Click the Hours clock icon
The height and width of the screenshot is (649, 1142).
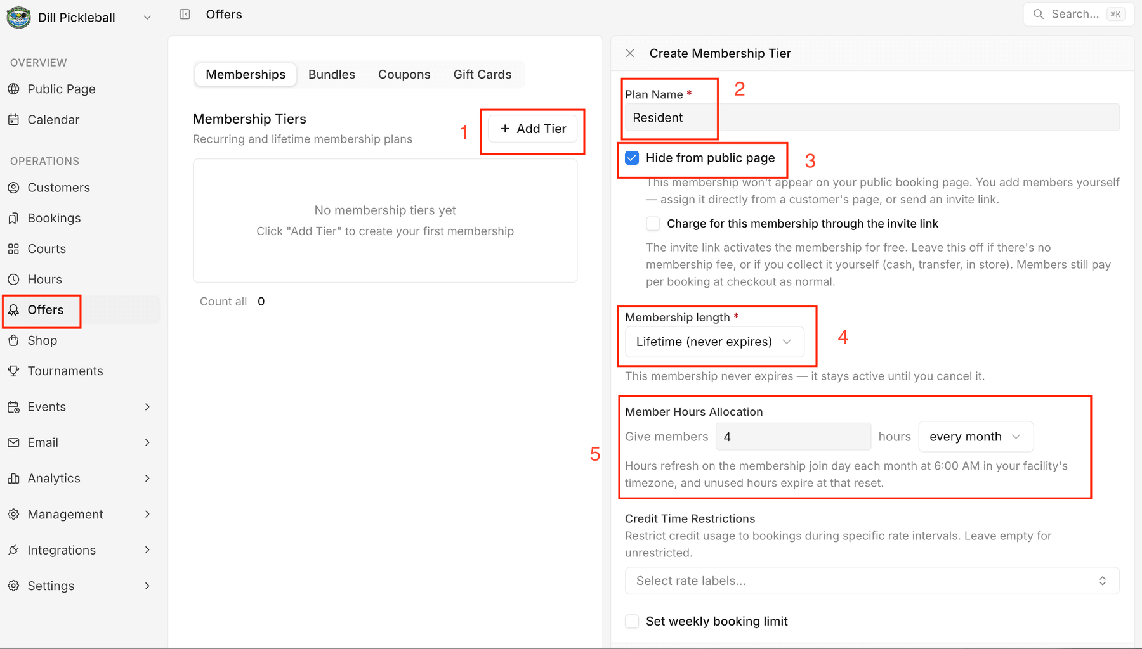[13, 279]
